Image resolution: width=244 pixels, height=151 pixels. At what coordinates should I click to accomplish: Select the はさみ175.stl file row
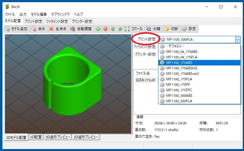coord(146,80)
